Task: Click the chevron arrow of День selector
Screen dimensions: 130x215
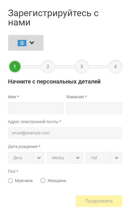Action: [39, 158]
